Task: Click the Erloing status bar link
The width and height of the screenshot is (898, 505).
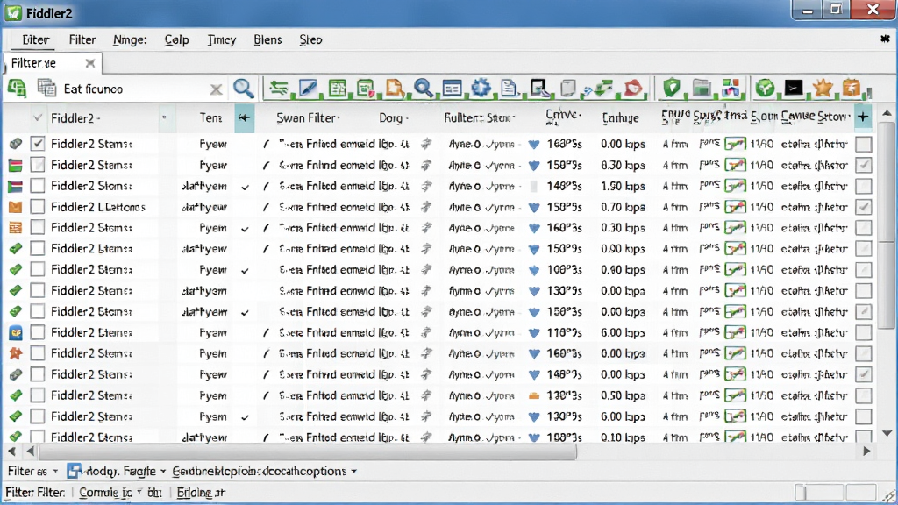Action: point(201,493)
